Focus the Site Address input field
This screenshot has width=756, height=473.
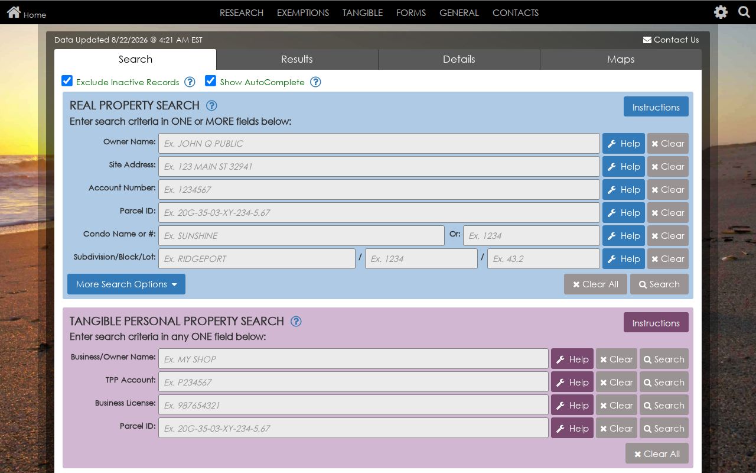(379, 166)
